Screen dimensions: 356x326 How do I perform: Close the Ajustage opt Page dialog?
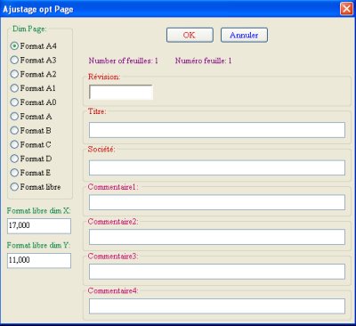(x=346, y=9)
